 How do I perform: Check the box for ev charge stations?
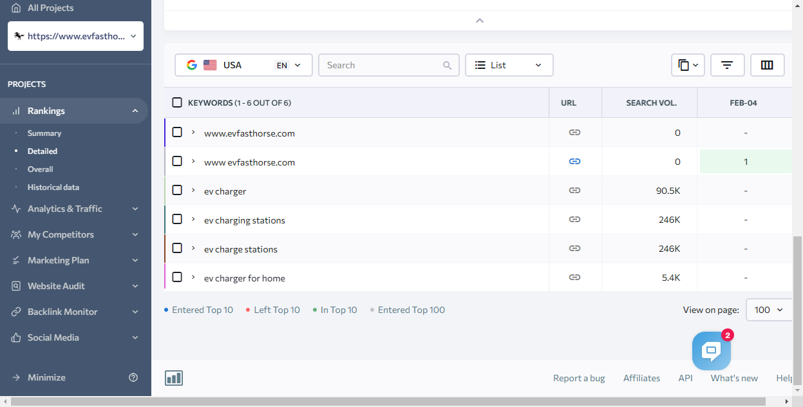[x=177, y=248]
